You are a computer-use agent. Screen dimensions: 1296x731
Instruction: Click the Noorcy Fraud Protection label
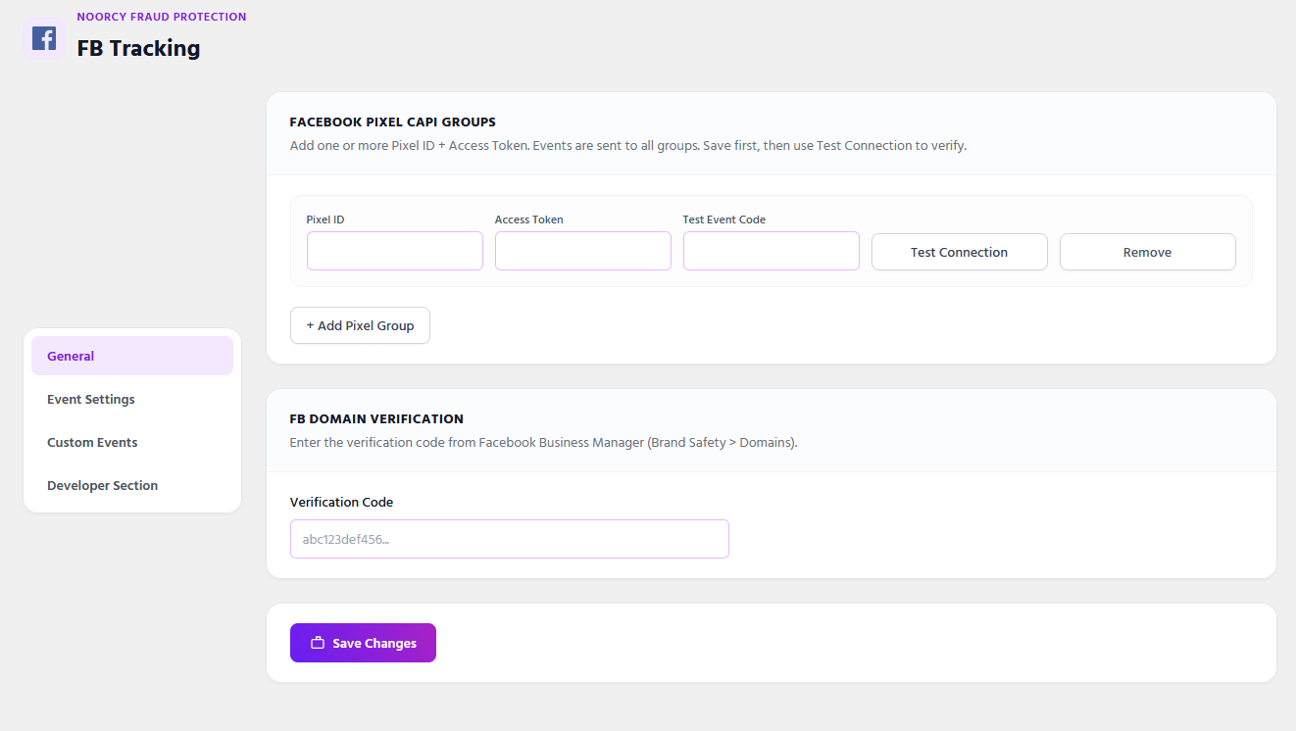pyautogui.click(x=162, y=17)
